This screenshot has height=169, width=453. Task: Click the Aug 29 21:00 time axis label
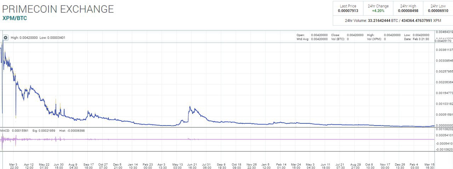355,166
